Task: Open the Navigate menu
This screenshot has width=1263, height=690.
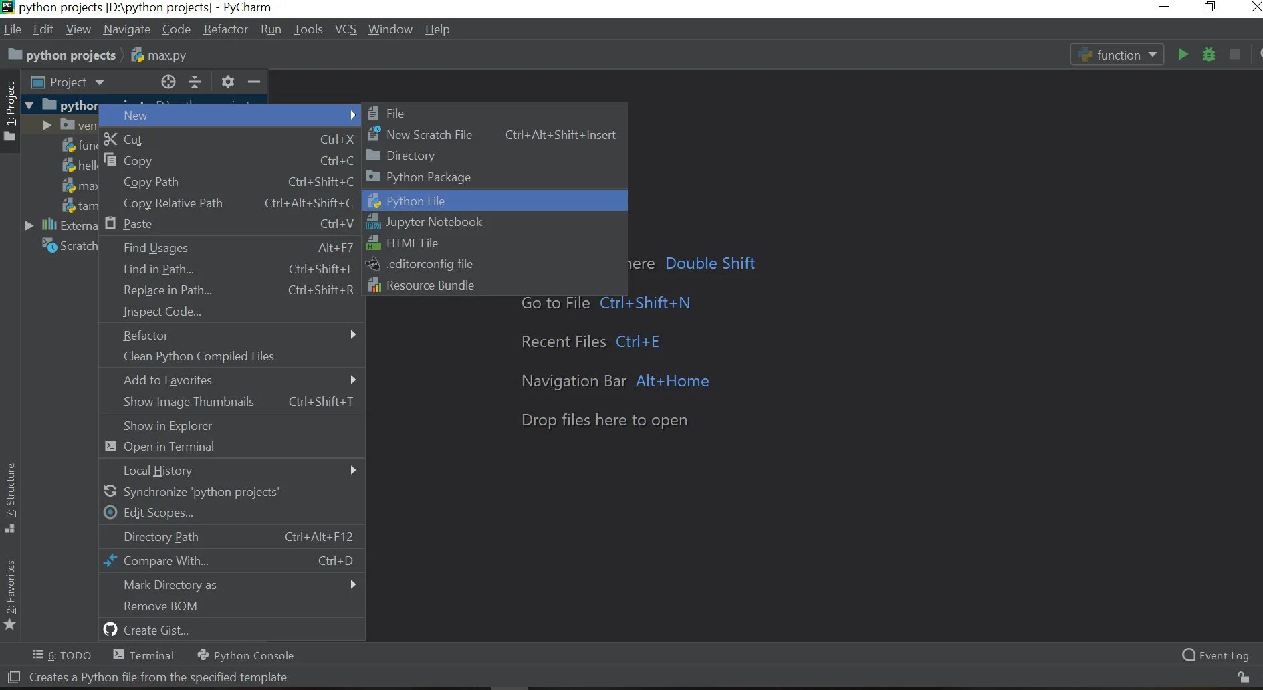Action: click(127, 29)
